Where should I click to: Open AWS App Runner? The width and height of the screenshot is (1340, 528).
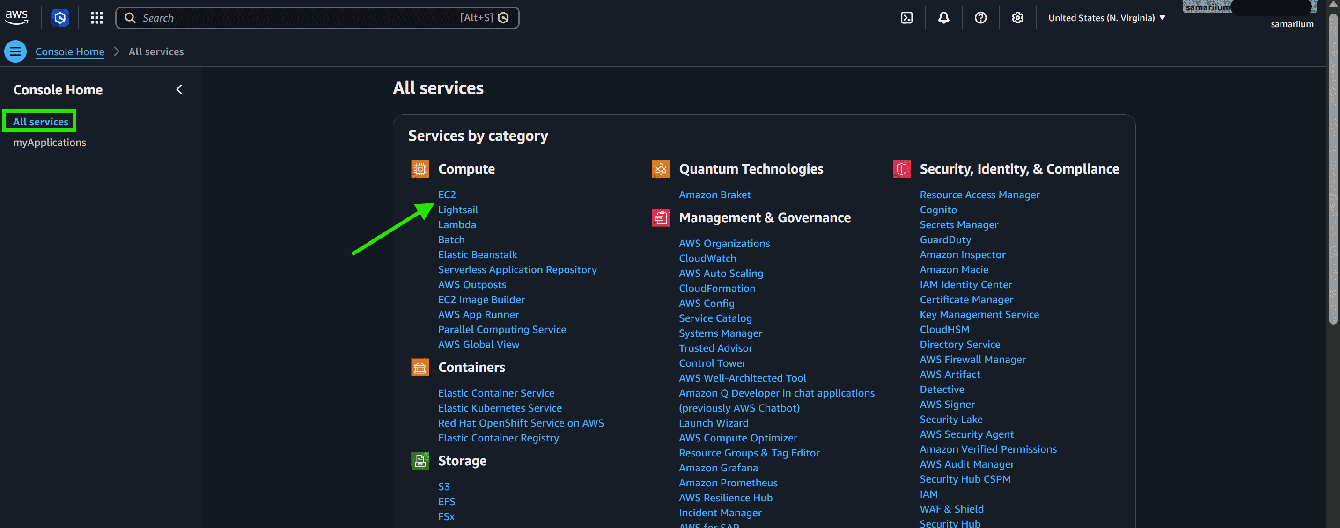[x=478, y=314]
